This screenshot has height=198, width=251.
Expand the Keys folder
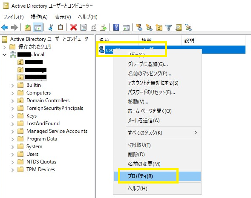12,116
